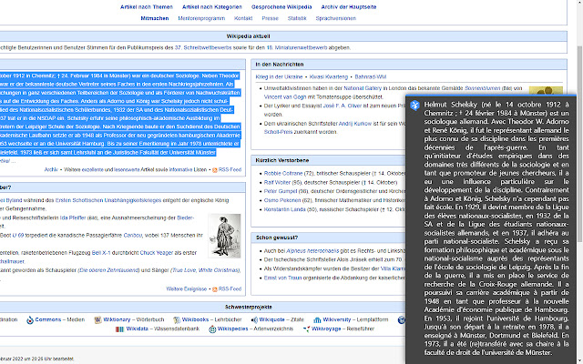Open the Wikidata text link
583x364 pixels.
click(x=138, y=329)
